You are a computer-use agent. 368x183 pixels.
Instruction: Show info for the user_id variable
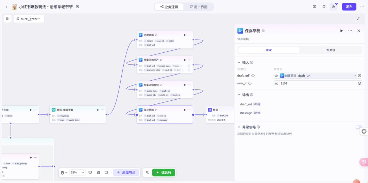250,83
